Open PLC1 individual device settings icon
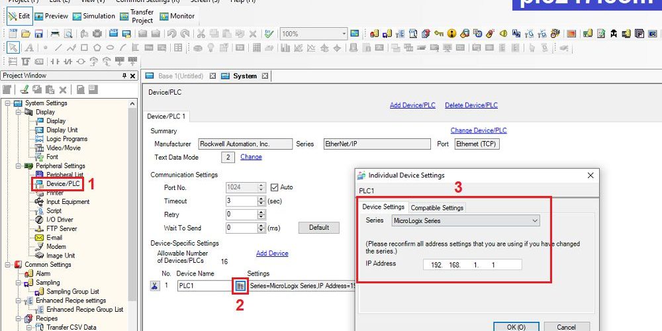The image size is (662, 331). 240,286
